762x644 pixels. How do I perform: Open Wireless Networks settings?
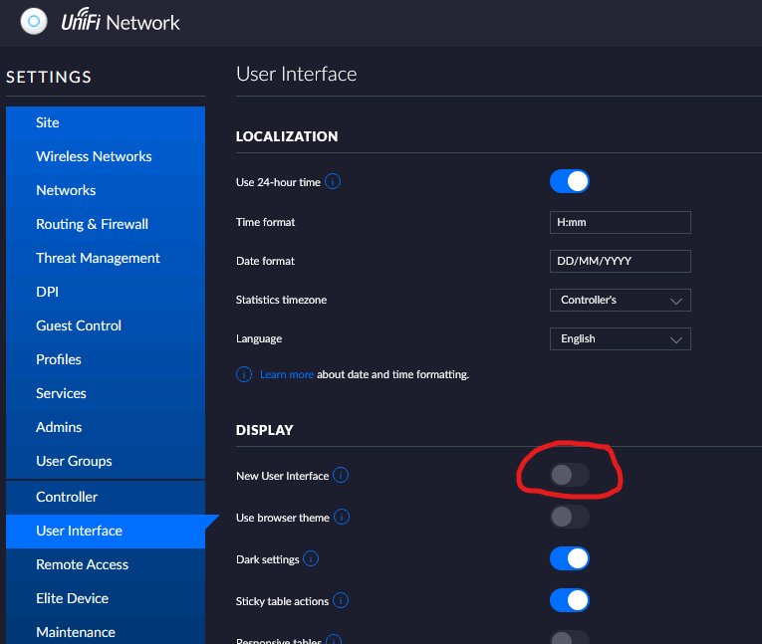(94, 156)
